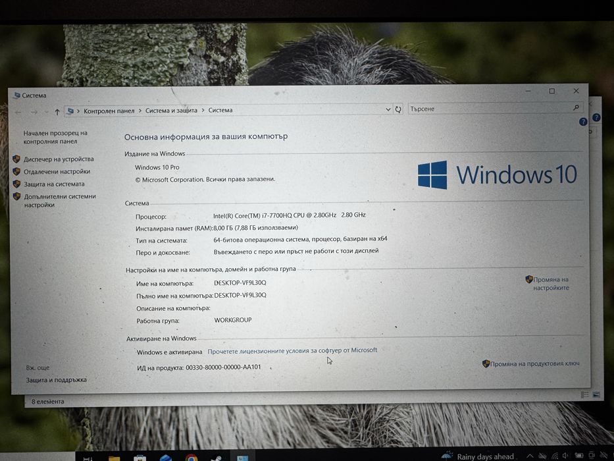Refresh the Система window address bar
This screenshot has height=461, width=614.
click(398, 110)
